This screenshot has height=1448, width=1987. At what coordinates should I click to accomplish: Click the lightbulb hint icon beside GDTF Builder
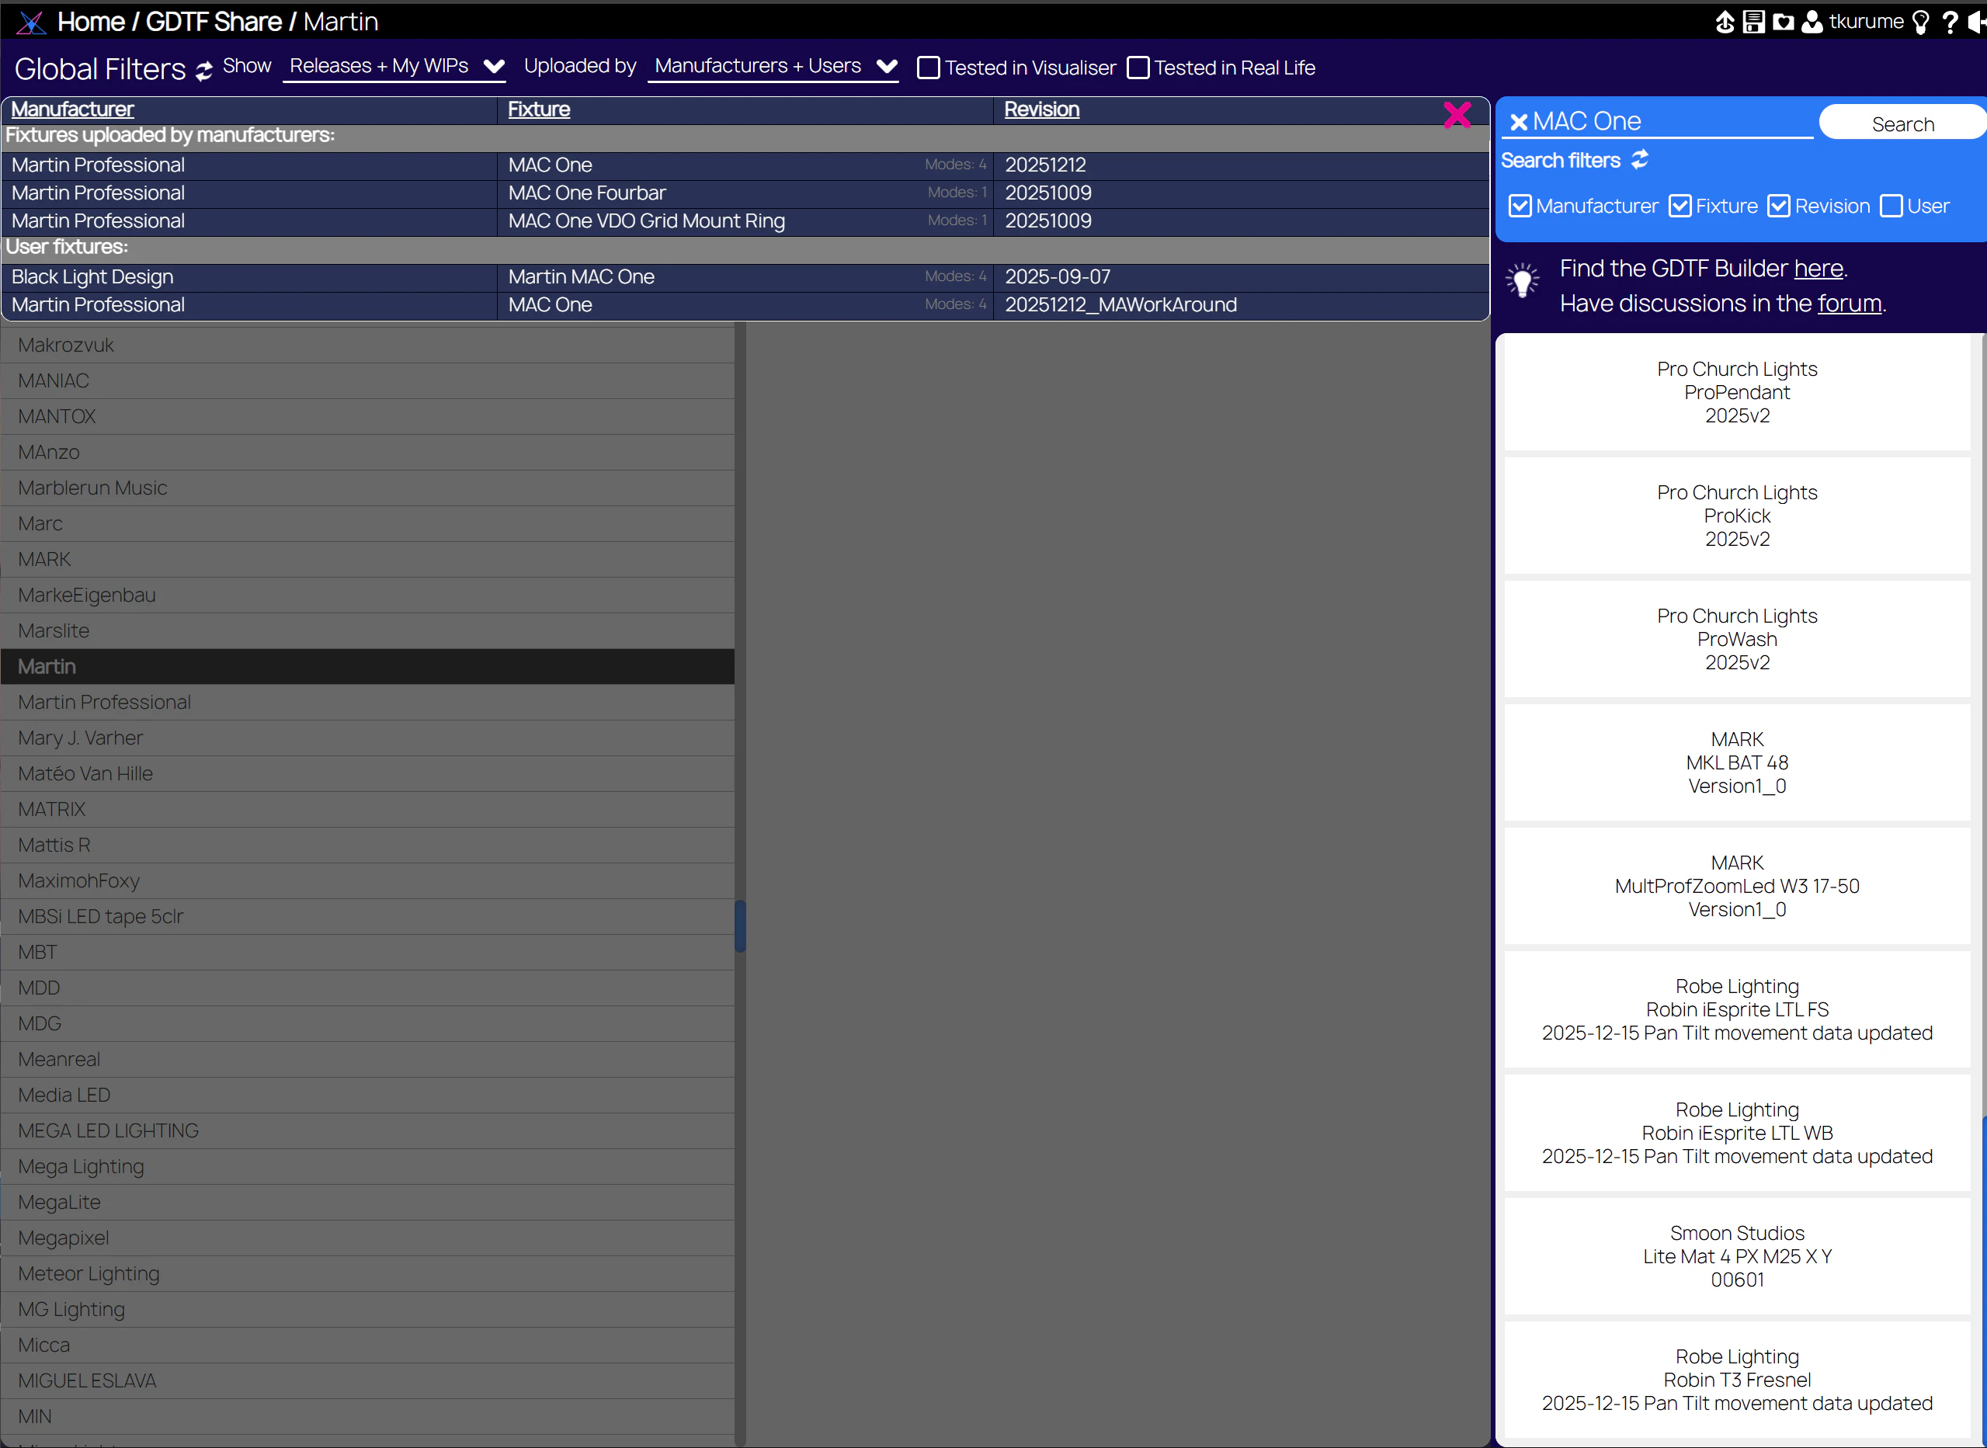[x=1523, y=280]
